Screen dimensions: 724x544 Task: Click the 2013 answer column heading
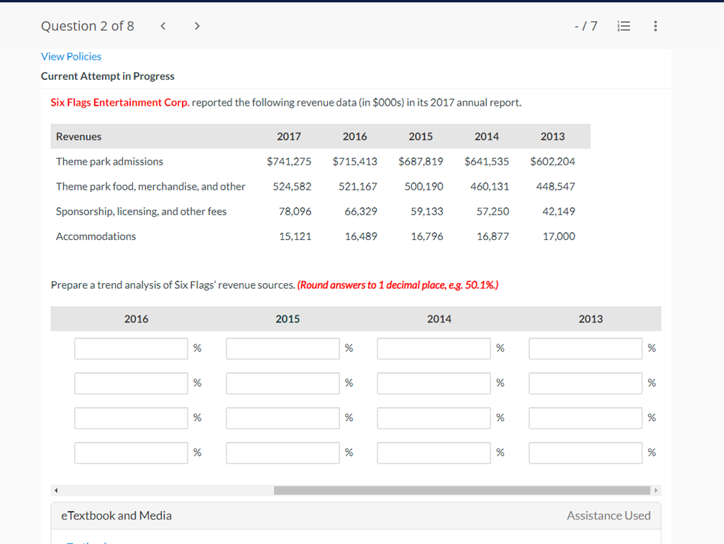point(590,318)
